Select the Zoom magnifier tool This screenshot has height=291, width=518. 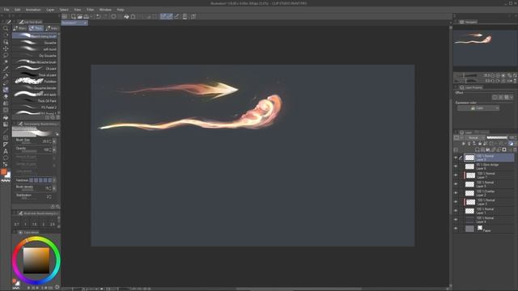coord(6,28)
